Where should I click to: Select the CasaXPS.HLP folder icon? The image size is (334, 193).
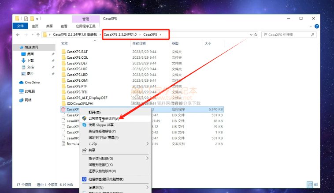click(63, 69)
